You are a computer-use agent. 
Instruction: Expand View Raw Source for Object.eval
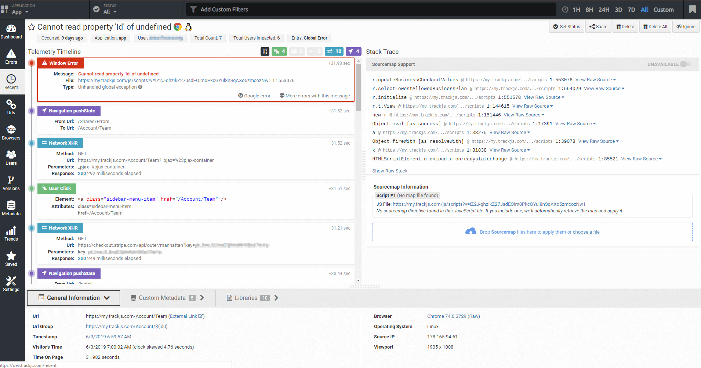point(575,124)
